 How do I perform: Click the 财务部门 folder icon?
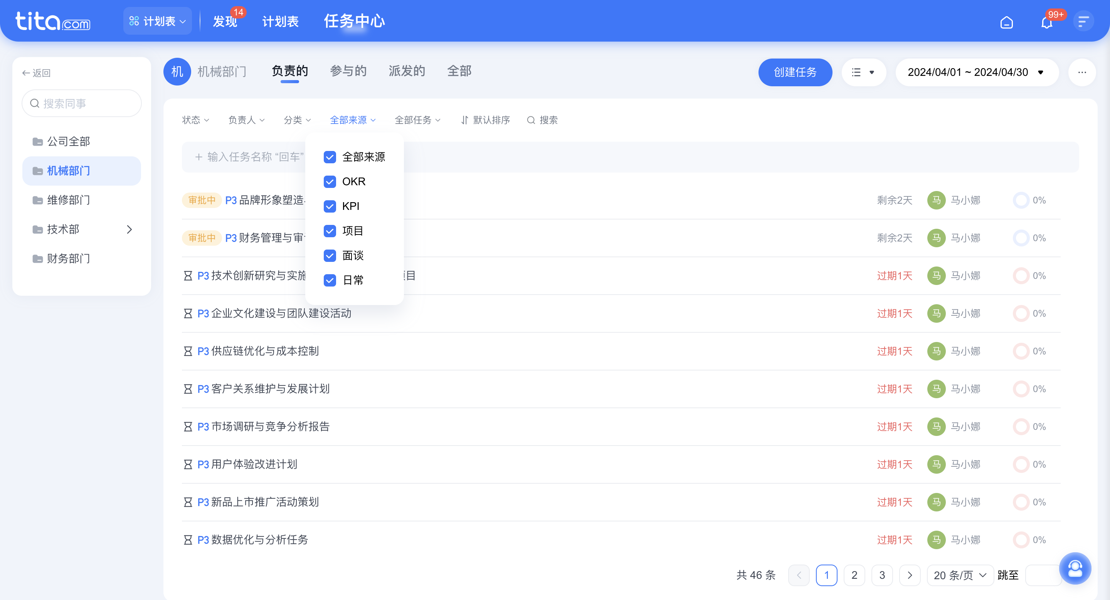click(37, 259)
